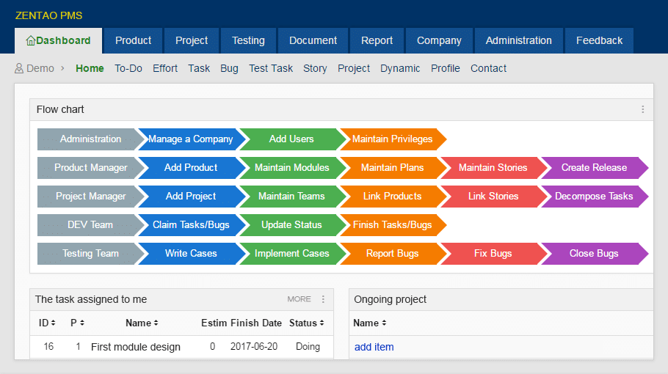The height and width of the screenshot is (374, 668).
Task: Open the Testing tab
Action: (248, 40)
